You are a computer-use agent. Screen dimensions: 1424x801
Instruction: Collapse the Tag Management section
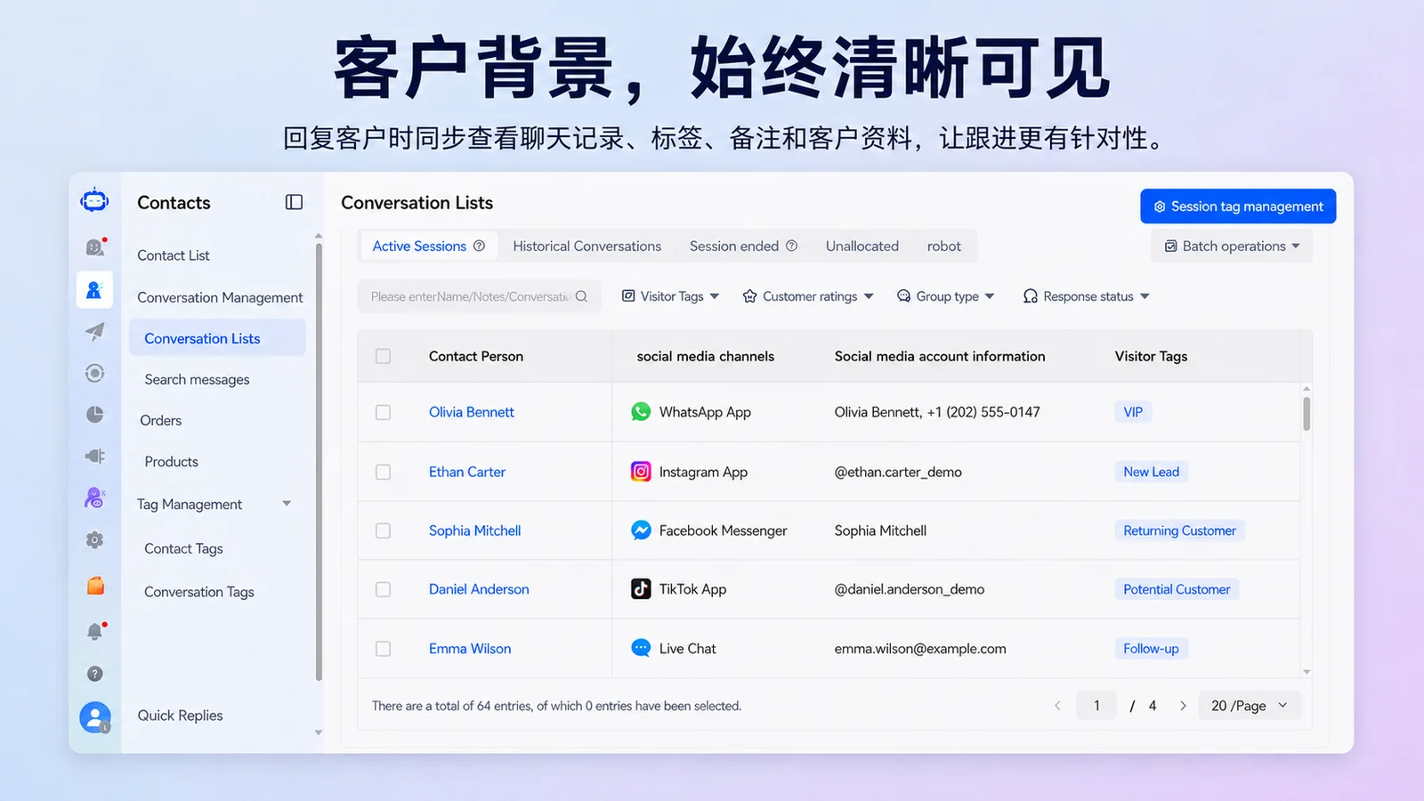coord(287,504)
